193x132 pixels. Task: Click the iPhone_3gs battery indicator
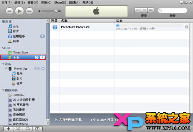click(x=37, y=69)
